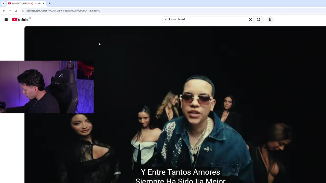
Task: Mute the tab using the speaker icon
Action: (39, 4)
